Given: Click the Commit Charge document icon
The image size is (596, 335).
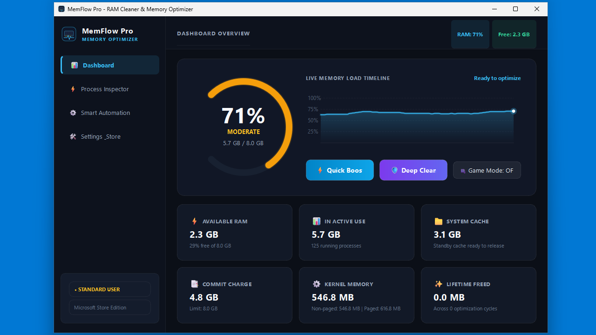Looking at the screenshot, I should 195,284.
